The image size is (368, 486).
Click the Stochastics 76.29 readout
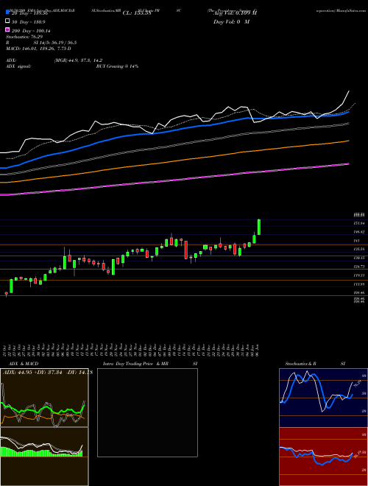pos(24,37)
